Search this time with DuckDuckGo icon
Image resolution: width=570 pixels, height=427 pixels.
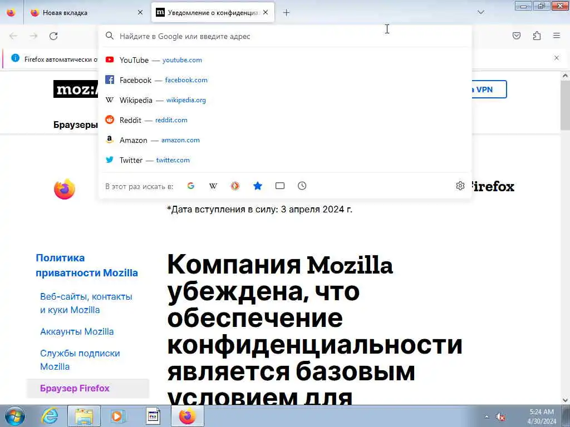[x=235, y=186]
